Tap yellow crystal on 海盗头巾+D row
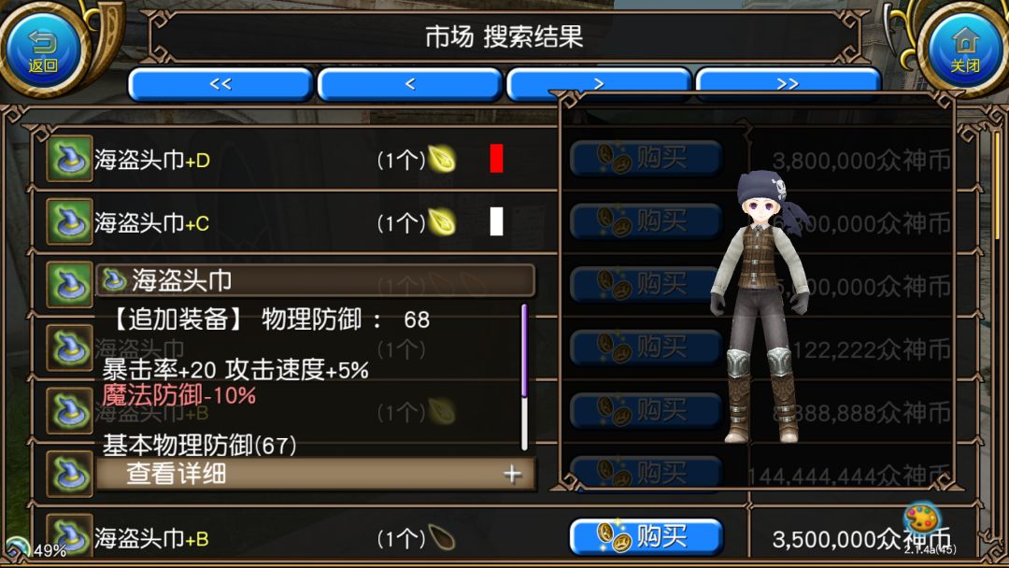The height and width of the screenshot is (568, 1009). click(442, 159)
